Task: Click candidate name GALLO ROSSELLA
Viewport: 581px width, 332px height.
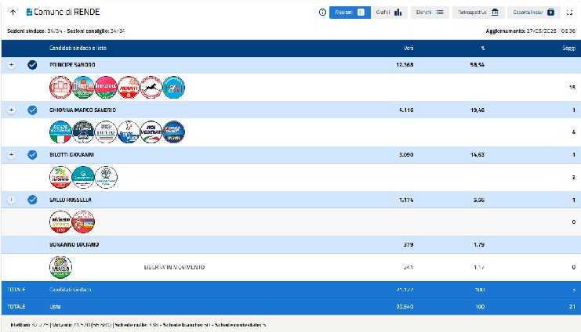Action: 71,200
